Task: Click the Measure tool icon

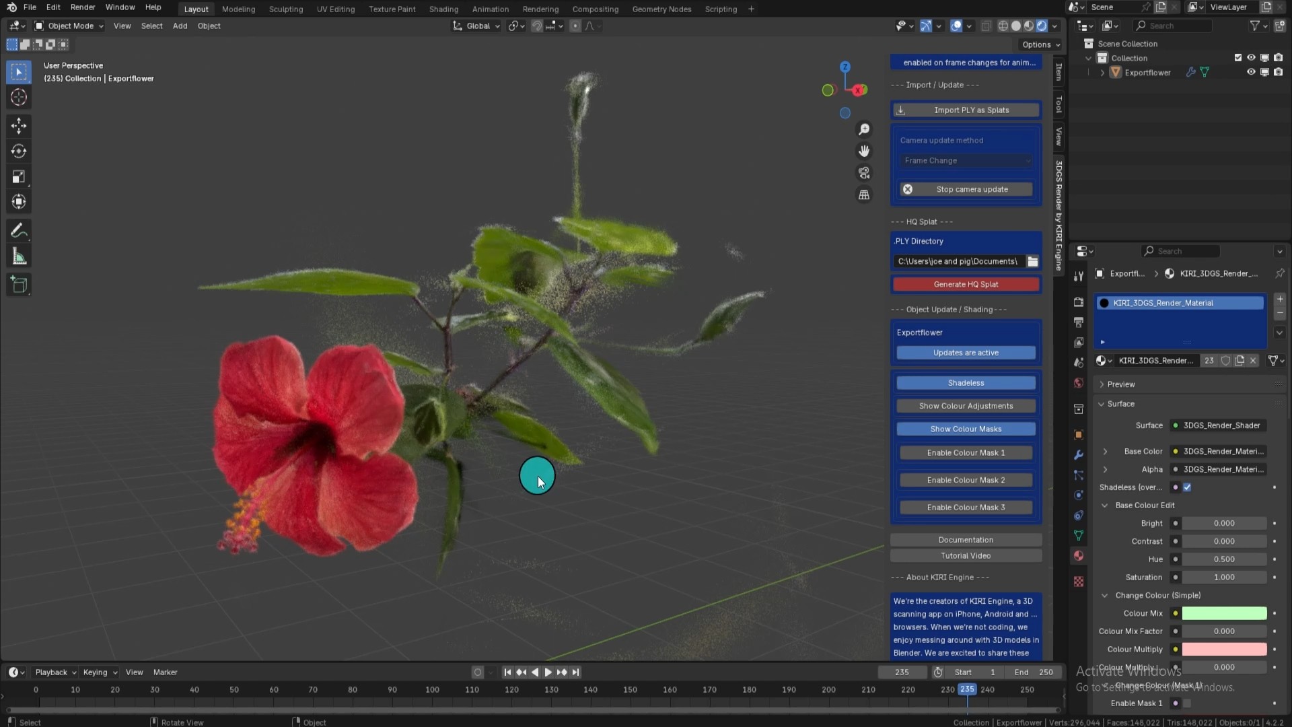Action: point(20,257)
